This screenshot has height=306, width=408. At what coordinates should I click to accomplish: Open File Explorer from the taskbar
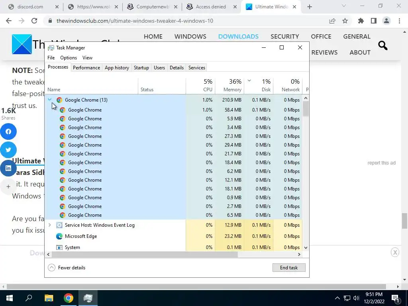coord(49,298)
